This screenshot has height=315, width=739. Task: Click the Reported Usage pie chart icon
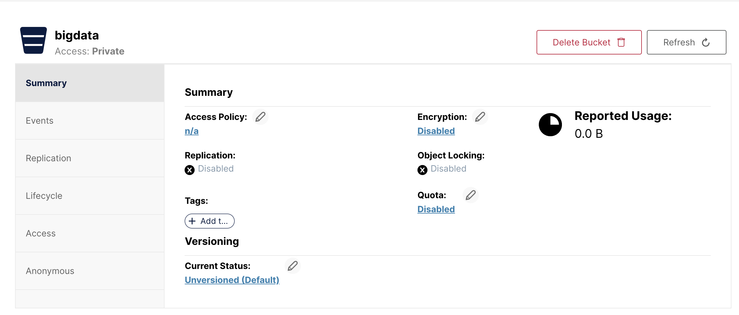[550, 125]
